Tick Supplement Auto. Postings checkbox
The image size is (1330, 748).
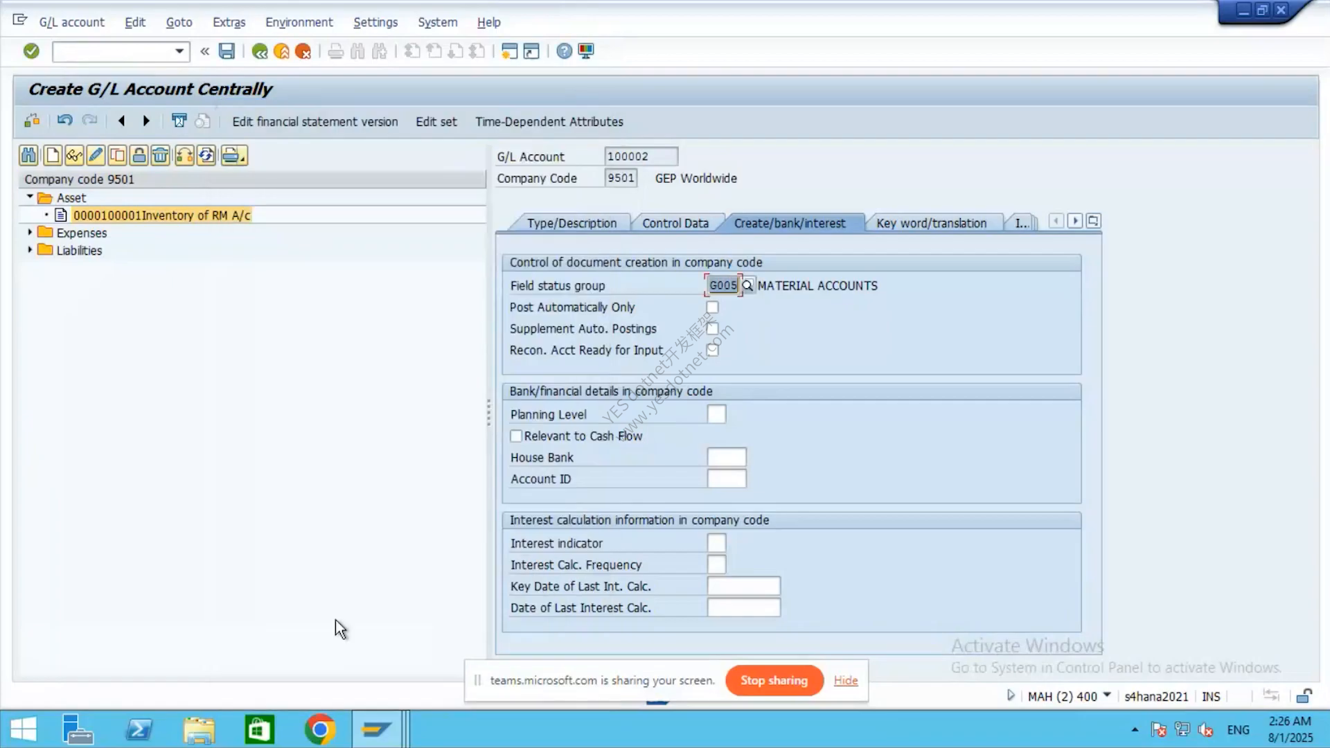(x=712, y=328)
